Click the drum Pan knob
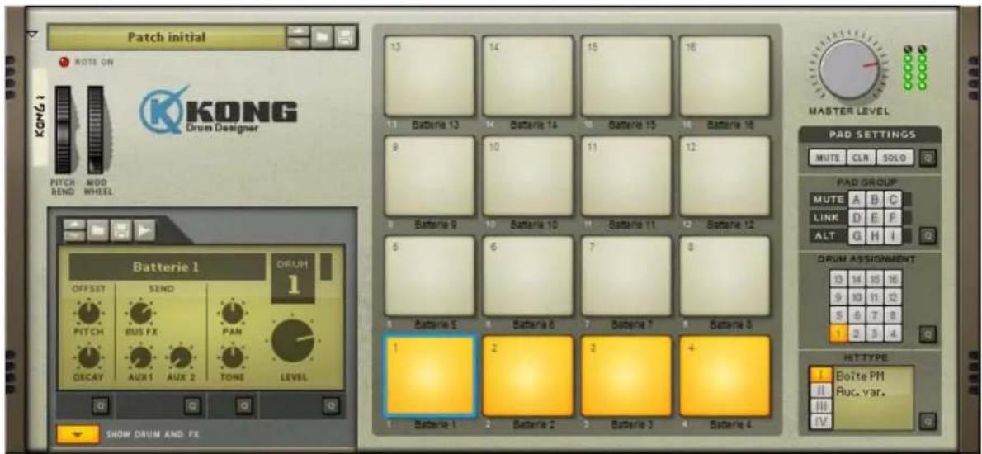Screen dimensions: 982x454 coord(233,312)
